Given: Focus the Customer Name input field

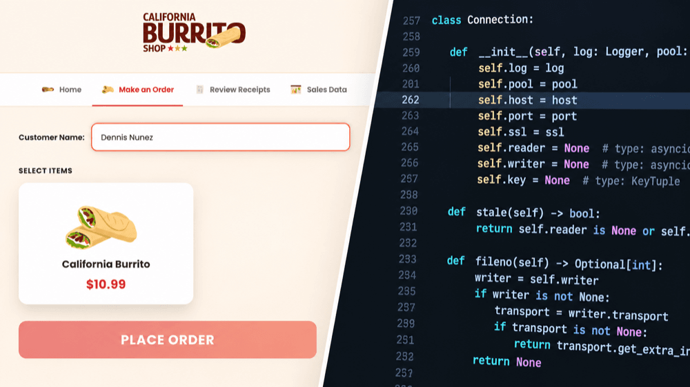Looking at the screenshot, I should tap(221, 137).
